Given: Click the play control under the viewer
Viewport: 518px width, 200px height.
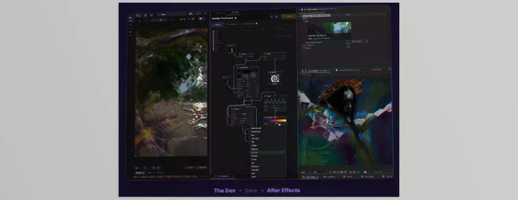Looking at the screenshot, I should [x=145, y=168].
